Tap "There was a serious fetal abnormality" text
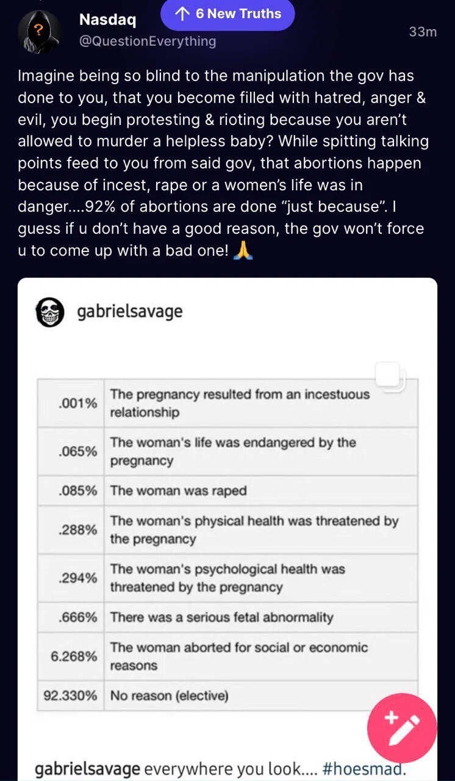The width and height of the screenshot is (455, 781). pos(221,617)
